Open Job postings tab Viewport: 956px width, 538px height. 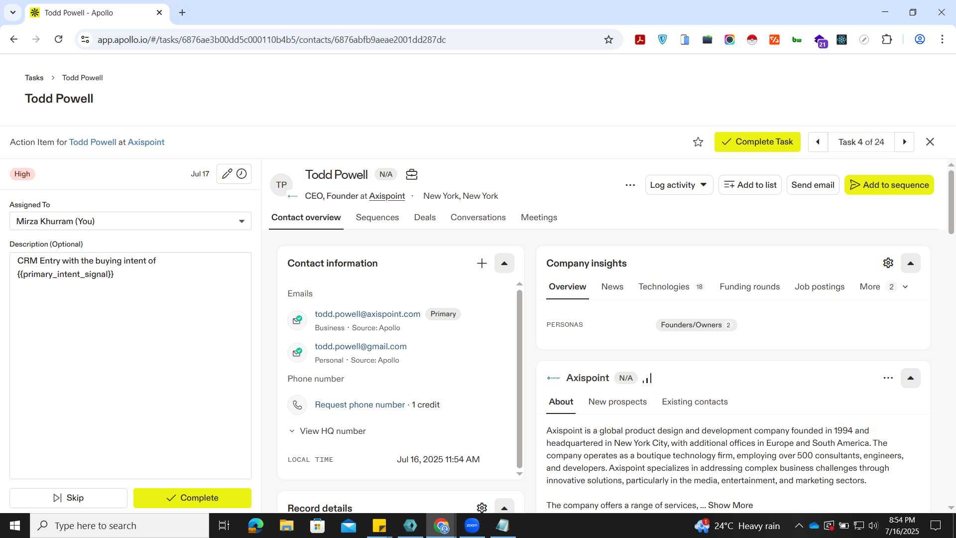click(x=819, y=286)
